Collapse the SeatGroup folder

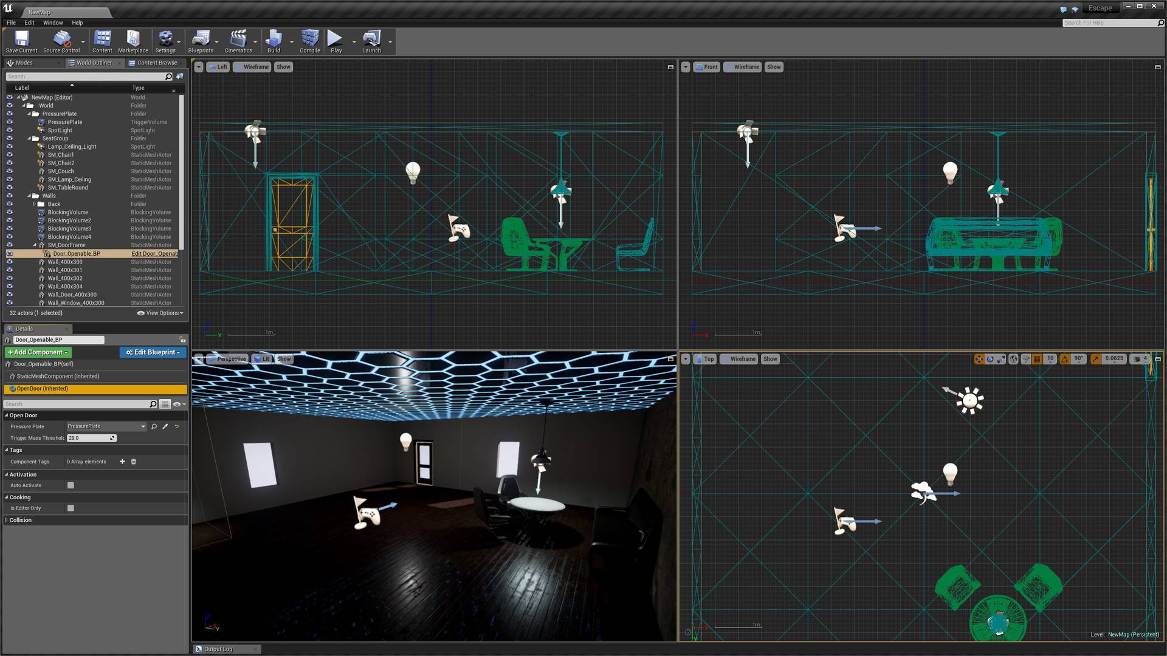pyautogui.click(x=29, y=138)
